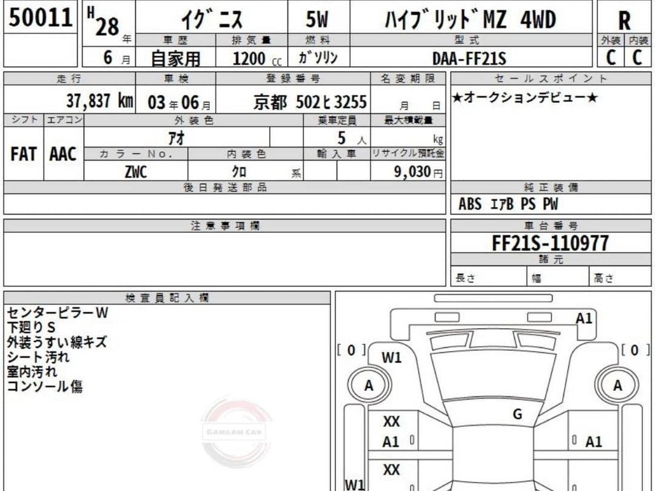Select chassis number FF21S-110977

click(x=550, y=243)
